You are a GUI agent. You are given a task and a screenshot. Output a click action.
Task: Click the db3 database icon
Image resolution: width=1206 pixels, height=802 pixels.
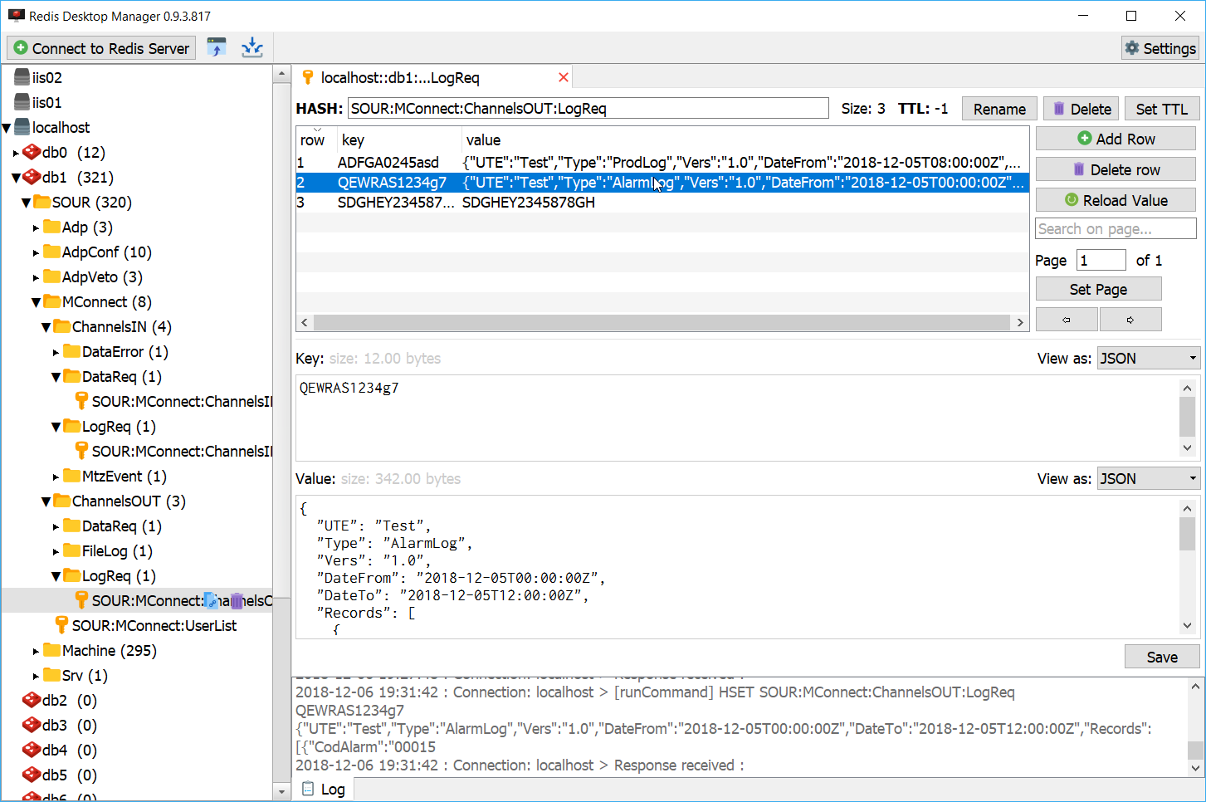[32, 725]
